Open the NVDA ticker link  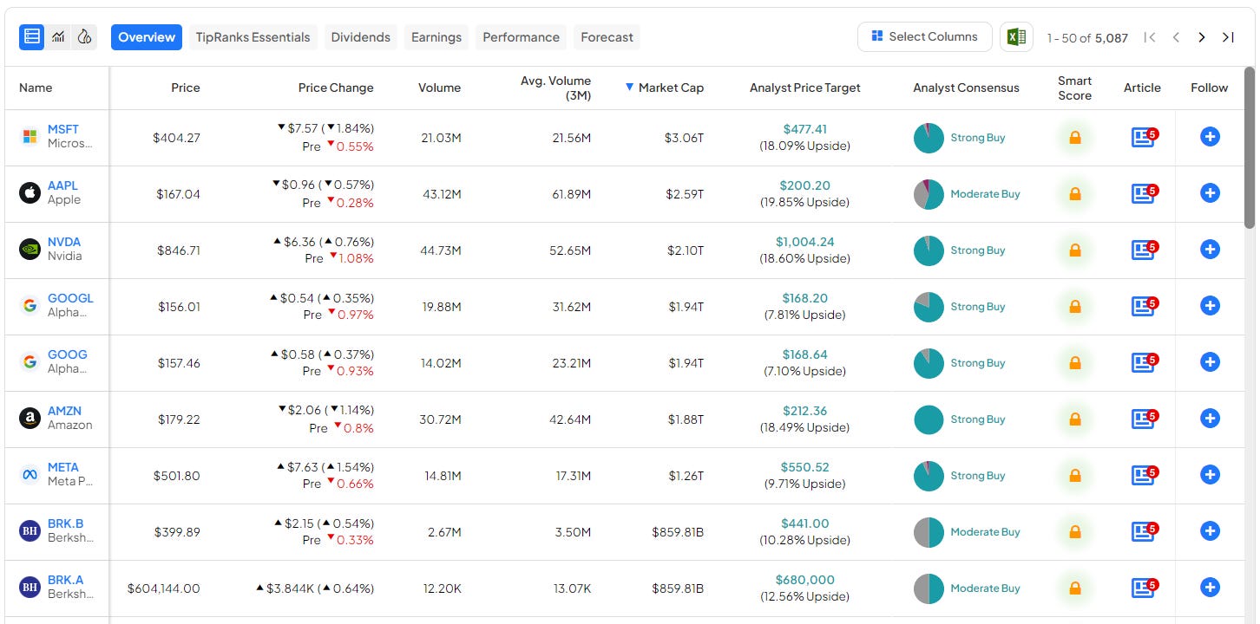tap(64, 242)
